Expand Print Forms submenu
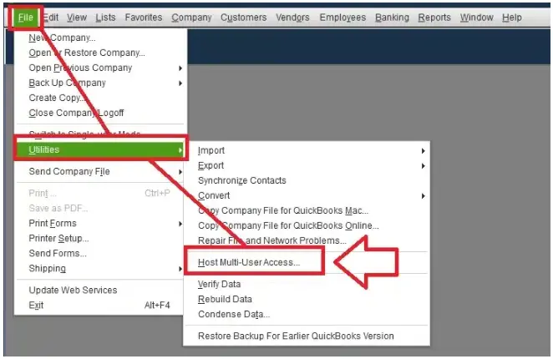This screenshot has width=553, height=359. coord(100,223)
